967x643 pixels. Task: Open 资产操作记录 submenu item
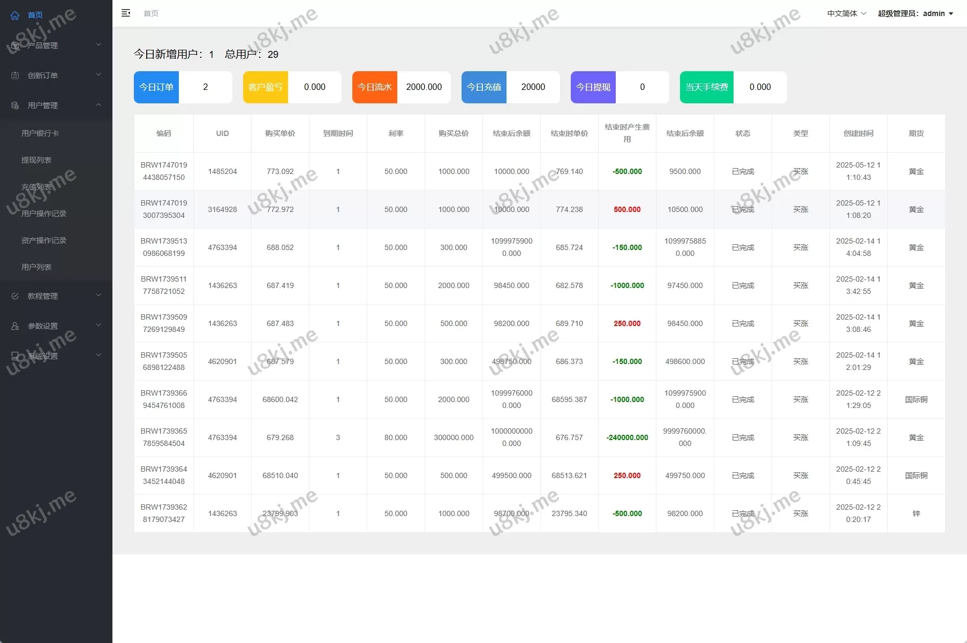pos(44,240)
